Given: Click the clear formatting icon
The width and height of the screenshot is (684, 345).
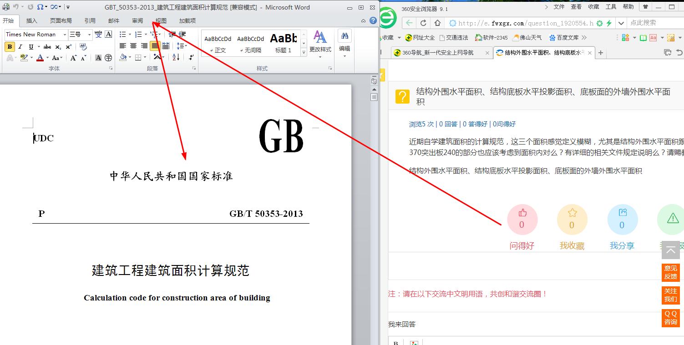Looking at the screenshot, I should point(83,46).
